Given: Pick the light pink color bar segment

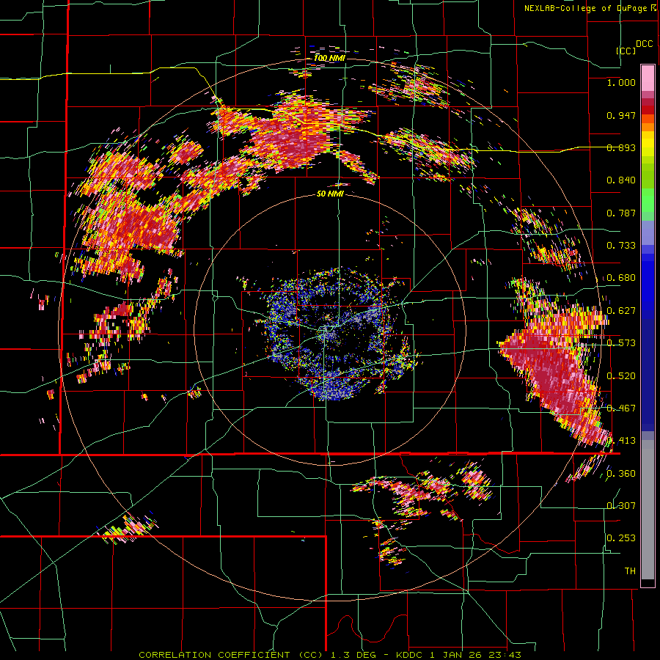Looking at the screenshot, I should coord(648,78).
